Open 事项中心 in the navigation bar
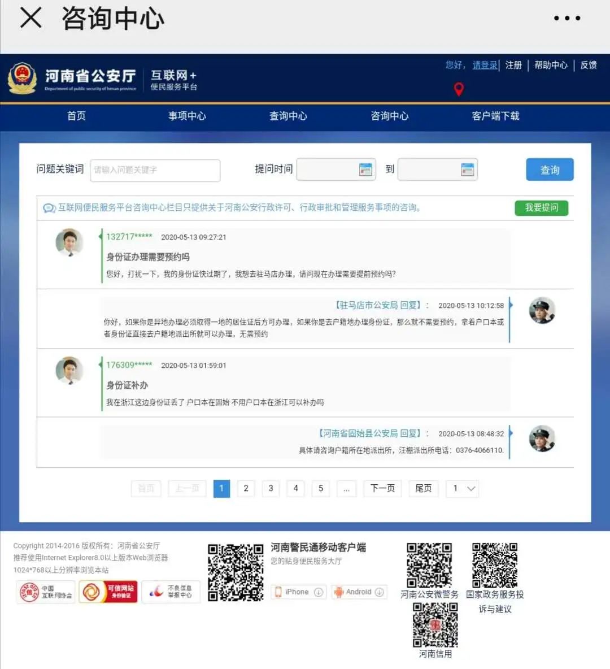Image resolution: width=610 pixels, height=669 pixels. (x=187, y=116)
